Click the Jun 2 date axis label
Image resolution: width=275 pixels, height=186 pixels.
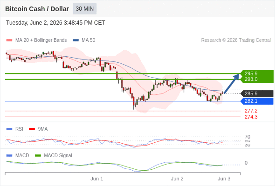[x=177, y=179]
